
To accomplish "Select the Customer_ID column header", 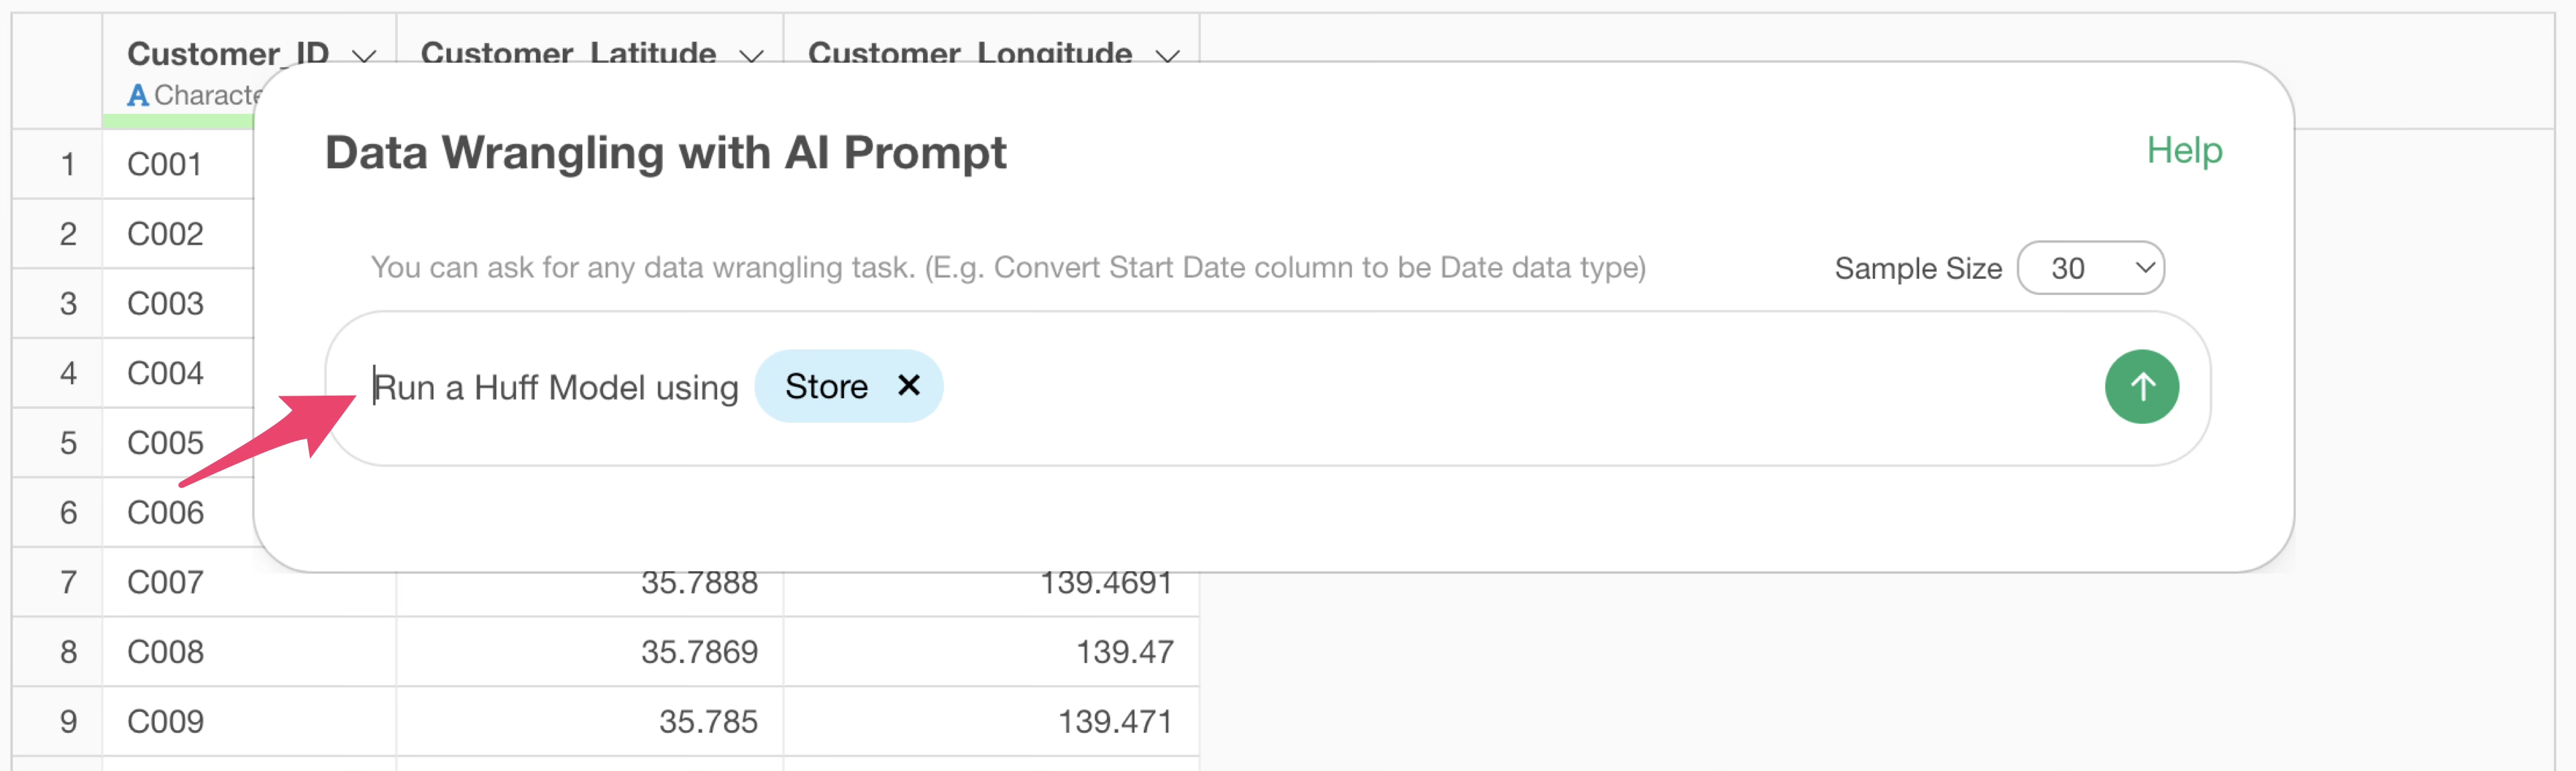I will 228,52.
